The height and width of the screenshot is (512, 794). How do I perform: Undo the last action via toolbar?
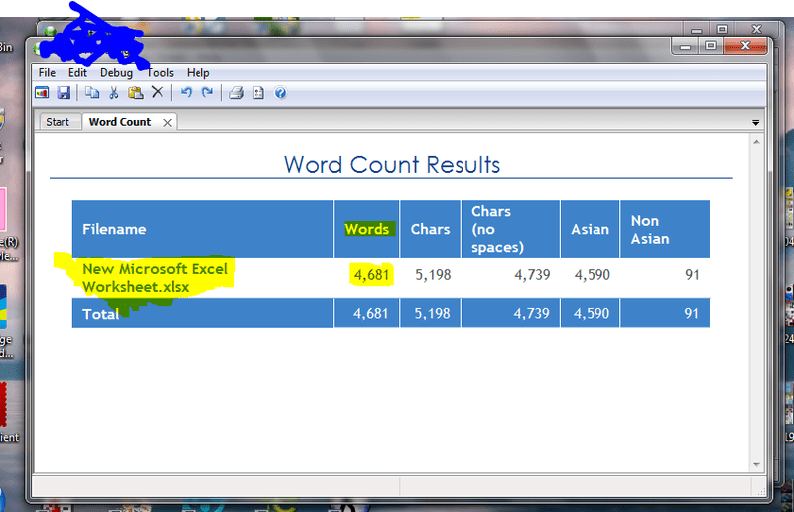[x=186, y=93]
